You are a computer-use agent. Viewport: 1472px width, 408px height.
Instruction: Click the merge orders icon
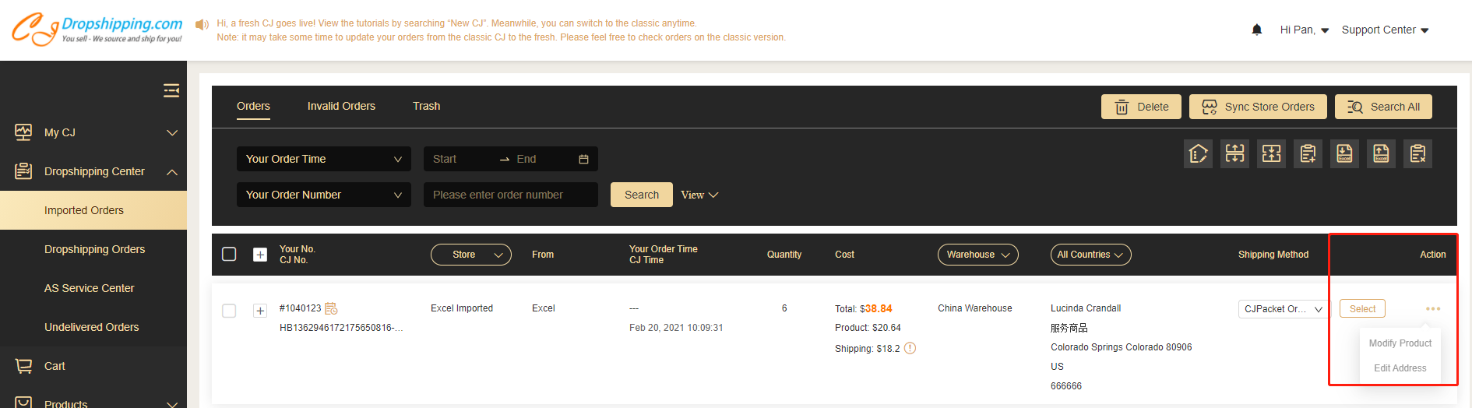pyautogui.click(x=1272, y=154)
